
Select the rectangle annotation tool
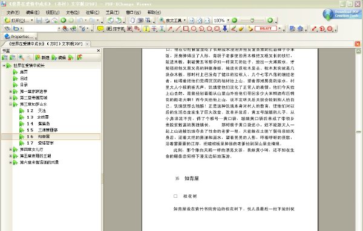click(x=186, y=28)
